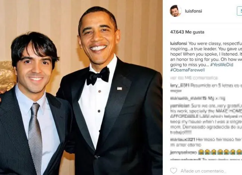Open username of the long paragraph comment
This screenshot has height=175, width=242.
tap(180, 106)
